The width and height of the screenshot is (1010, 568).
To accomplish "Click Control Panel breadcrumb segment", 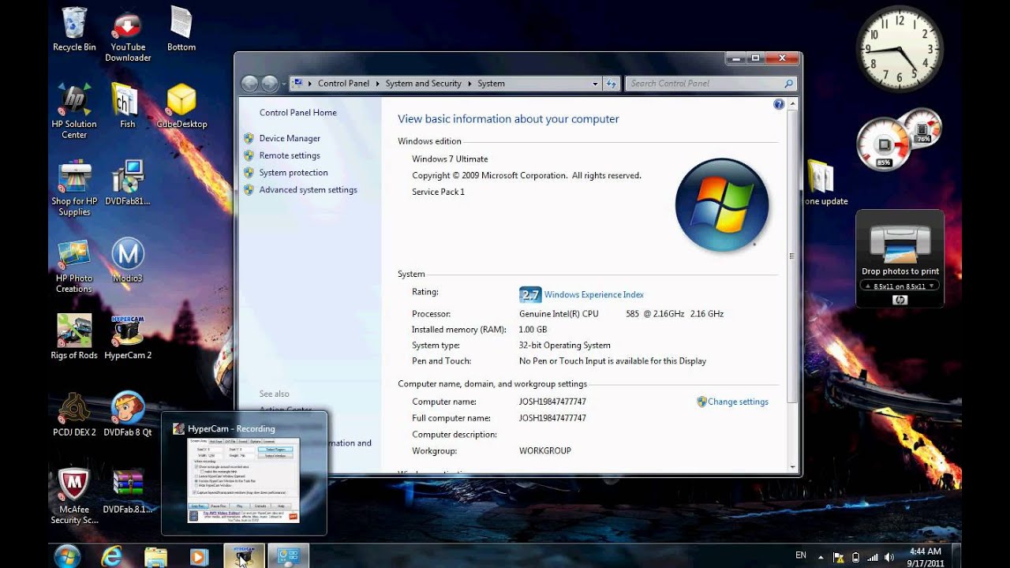I will pyautogui.click(x=343, y=84).
